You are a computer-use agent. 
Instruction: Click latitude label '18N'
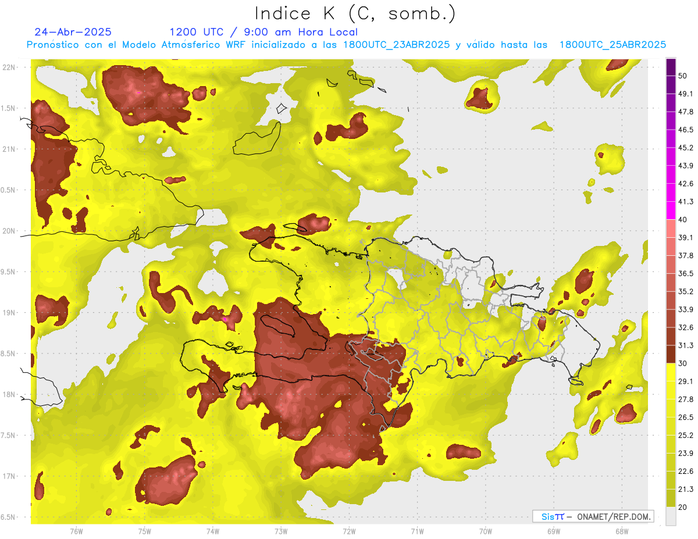click(x=9, y=394)
